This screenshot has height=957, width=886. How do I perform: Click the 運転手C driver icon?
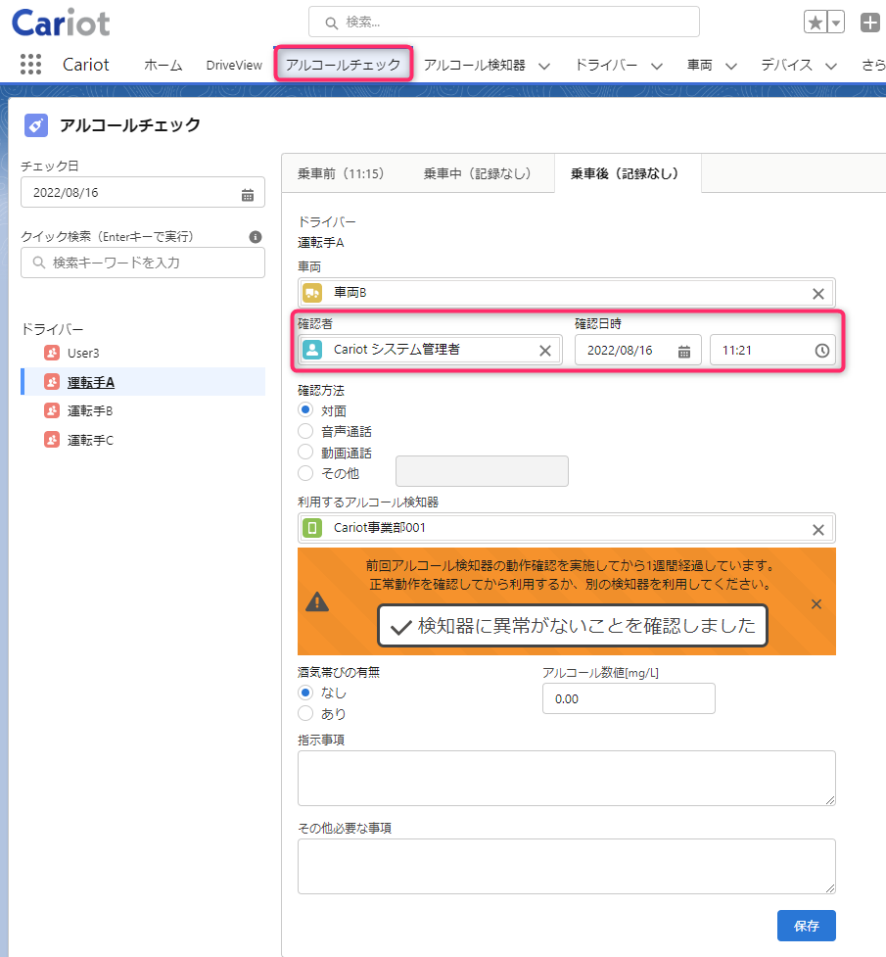click(x=52, y=440)
